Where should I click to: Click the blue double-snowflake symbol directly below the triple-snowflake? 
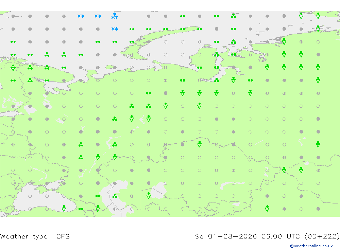tap(115, 29)
